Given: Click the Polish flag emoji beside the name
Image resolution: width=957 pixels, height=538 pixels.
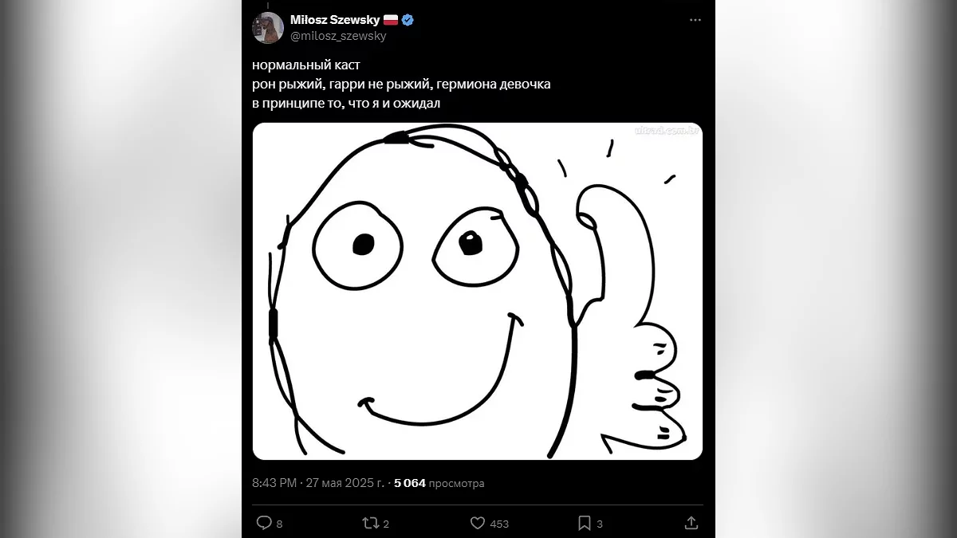Looking at the screenshot, I should tap(391, 20).
